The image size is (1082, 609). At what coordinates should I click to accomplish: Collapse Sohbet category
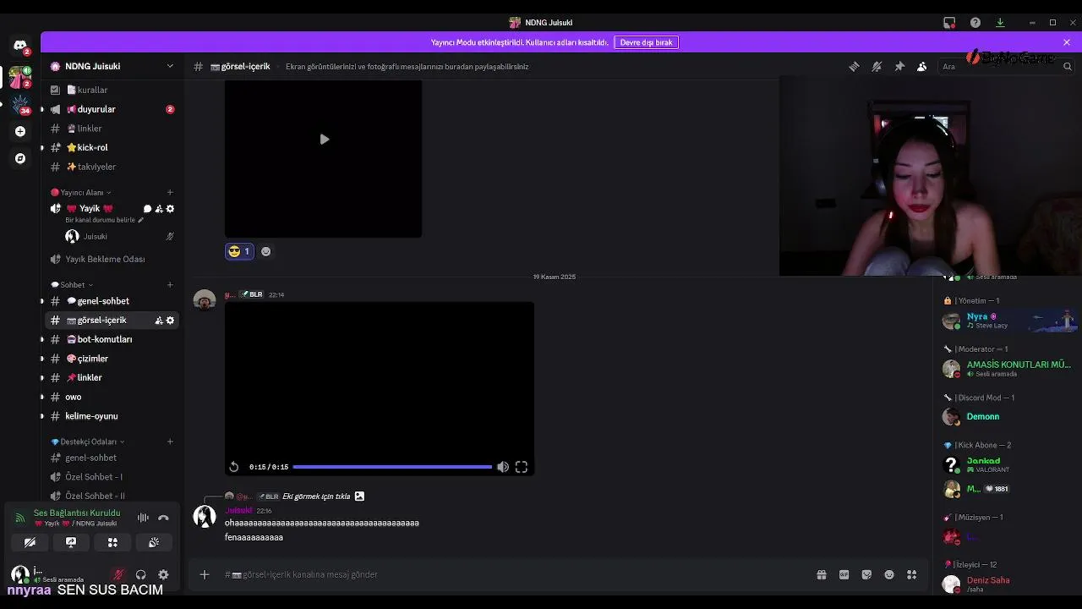tap(72, 285)
